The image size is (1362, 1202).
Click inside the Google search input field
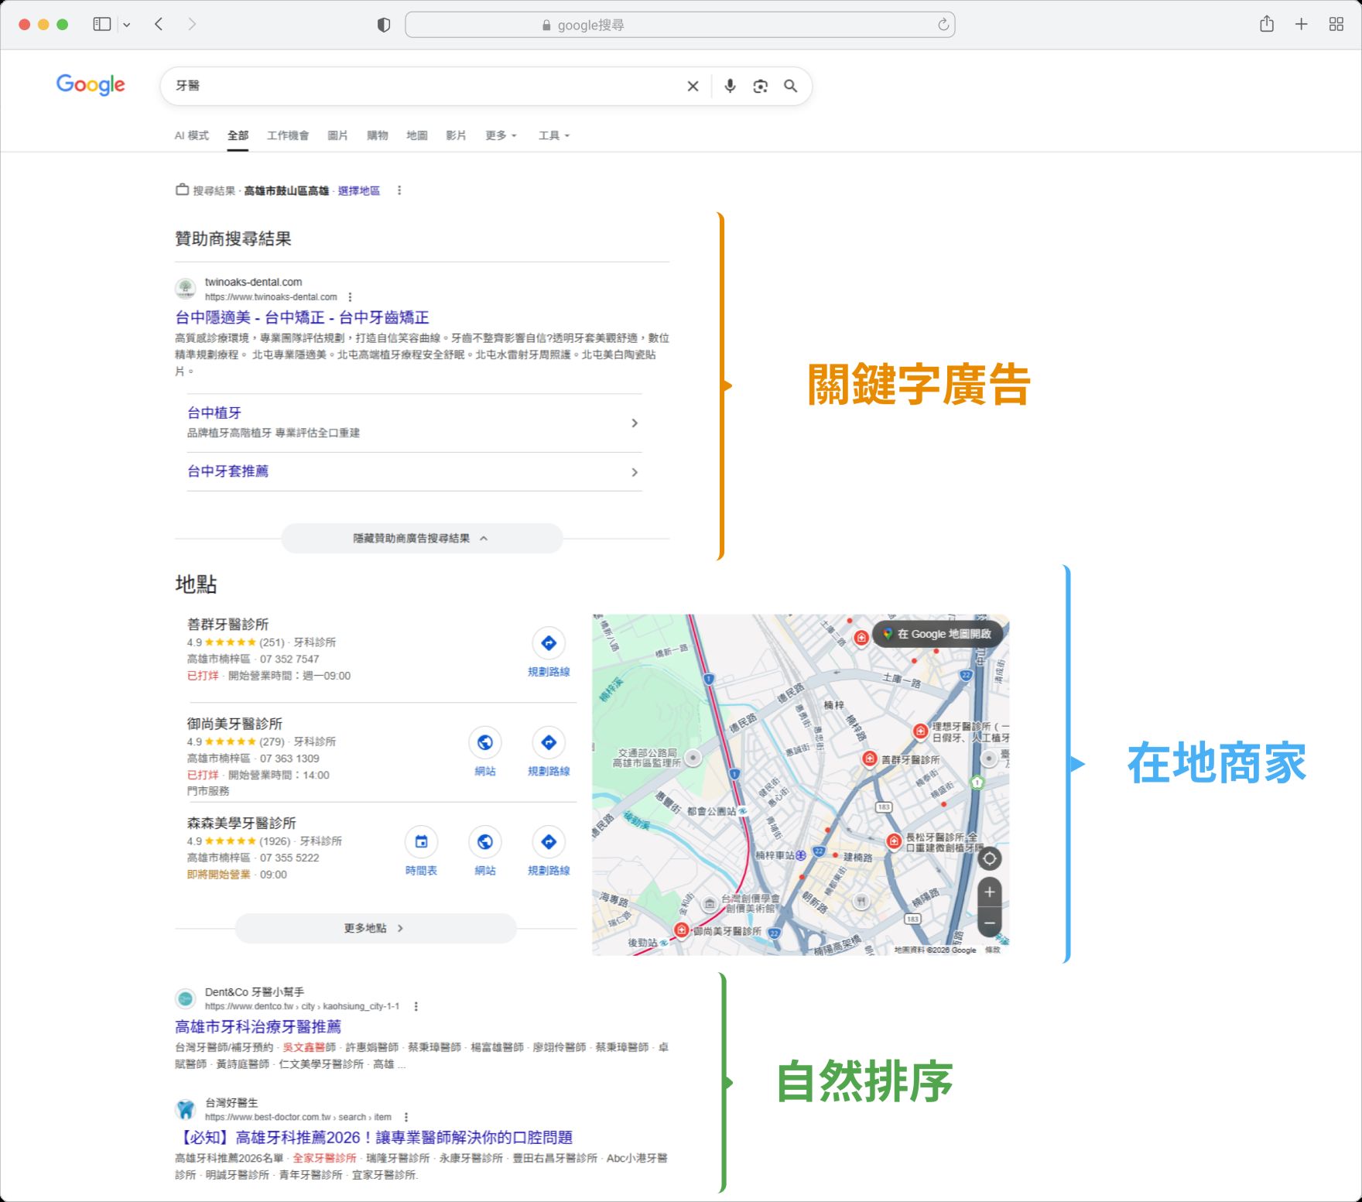tap(426, 86)
